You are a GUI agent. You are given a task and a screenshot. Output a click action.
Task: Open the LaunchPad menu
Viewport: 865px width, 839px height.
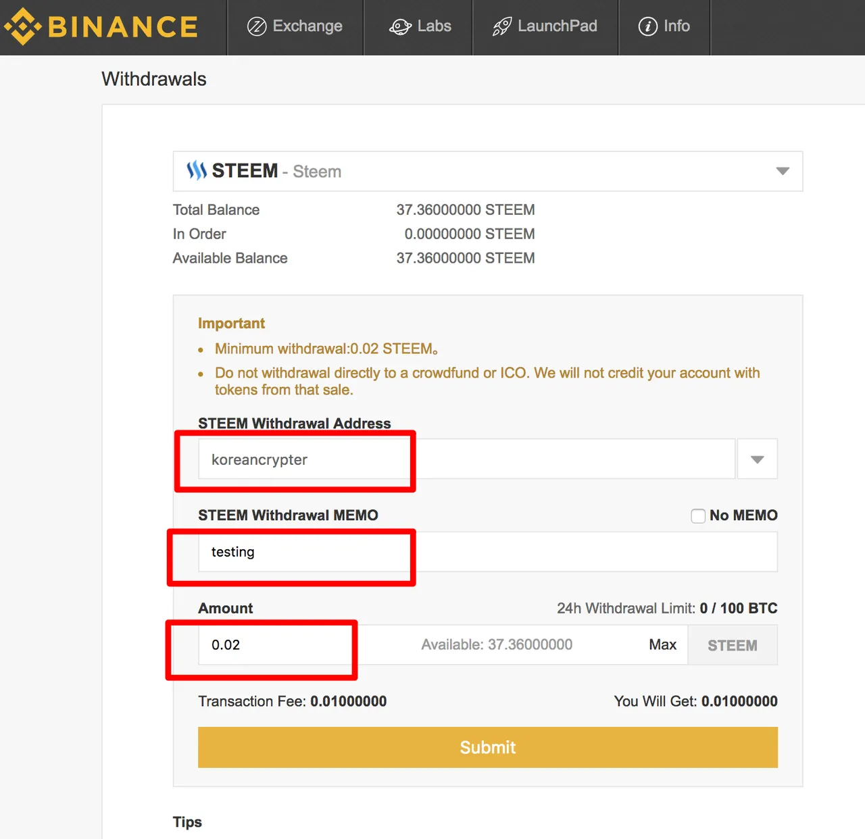coord(545,27)
